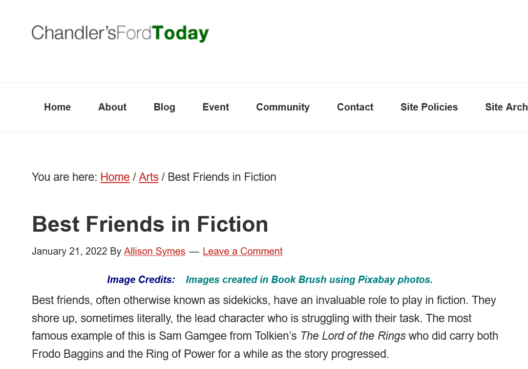The image size is (528, 369).
Task: Click the current page name in the breadcrumb
Action: pyautogui.click(x=222, y=177)
